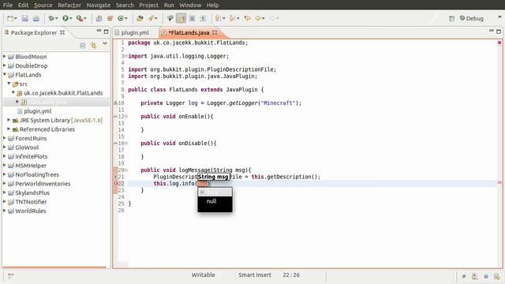Expand the BloodMoon project
Screen dimensions: 505x284
click(5, 56)
